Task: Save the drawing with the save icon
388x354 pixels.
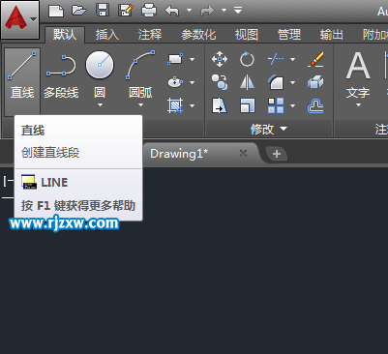Action: [x=103, y=10]
